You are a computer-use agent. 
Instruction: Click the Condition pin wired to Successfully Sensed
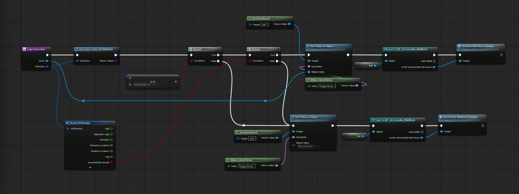250,61
